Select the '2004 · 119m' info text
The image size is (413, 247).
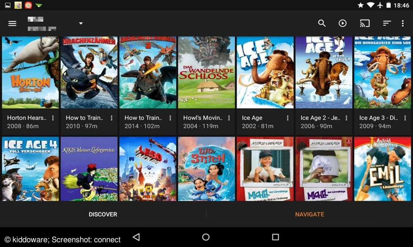tap(201, 126)
